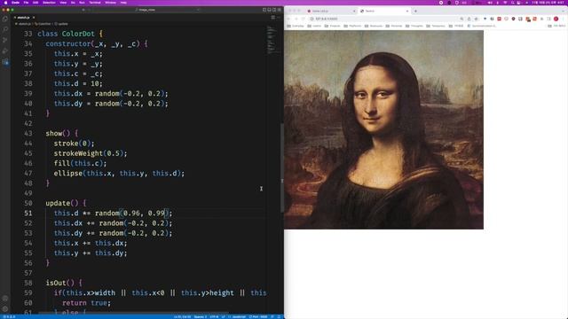Click the ColorDot class breadcrumb
568x319 pixels.
pyautogui.click(x=43, y=24)
